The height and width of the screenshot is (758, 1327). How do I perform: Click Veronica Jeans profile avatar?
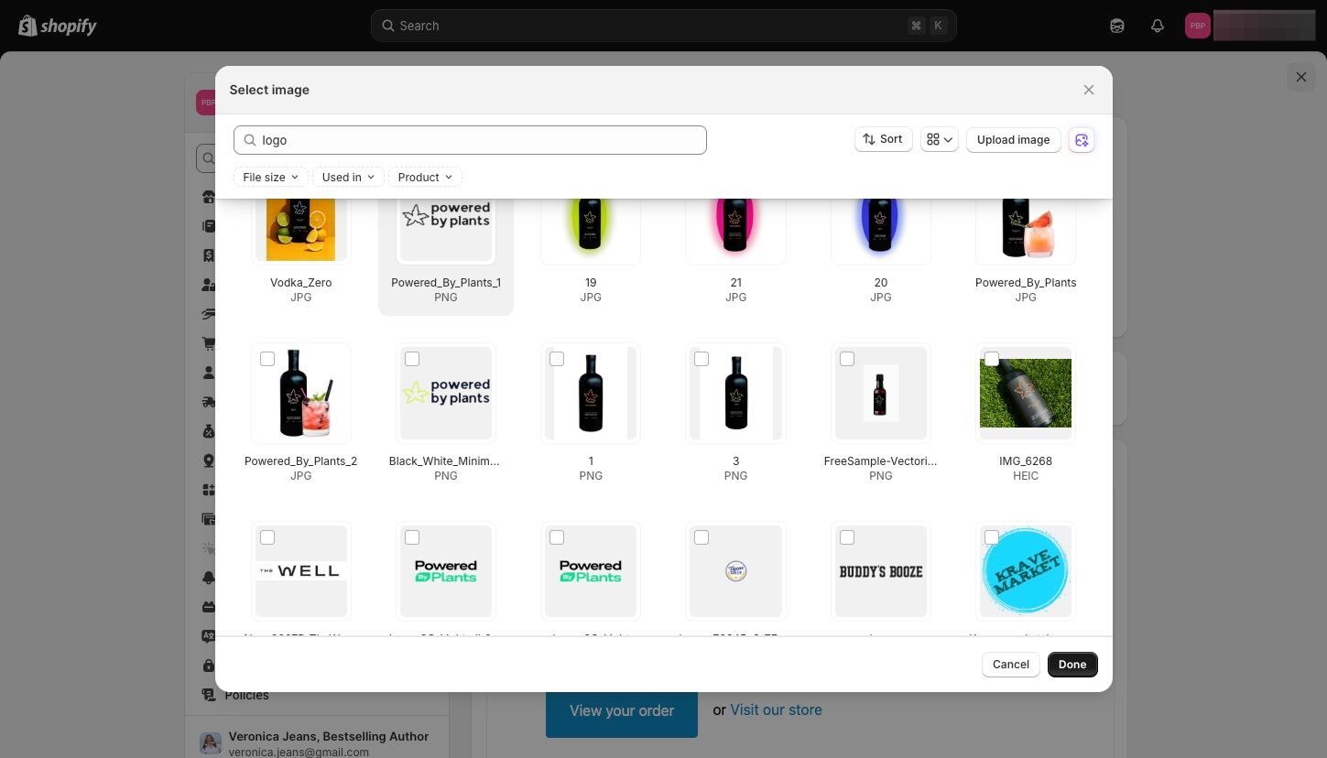(x=211, y=742)
